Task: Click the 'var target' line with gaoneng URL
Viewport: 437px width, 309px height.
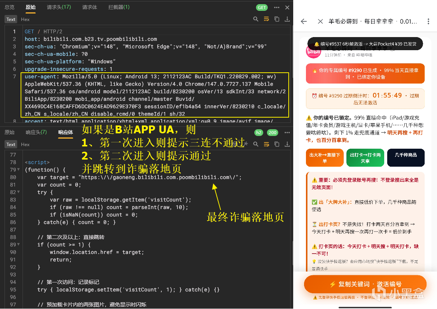Action: [x=139, y=178]
